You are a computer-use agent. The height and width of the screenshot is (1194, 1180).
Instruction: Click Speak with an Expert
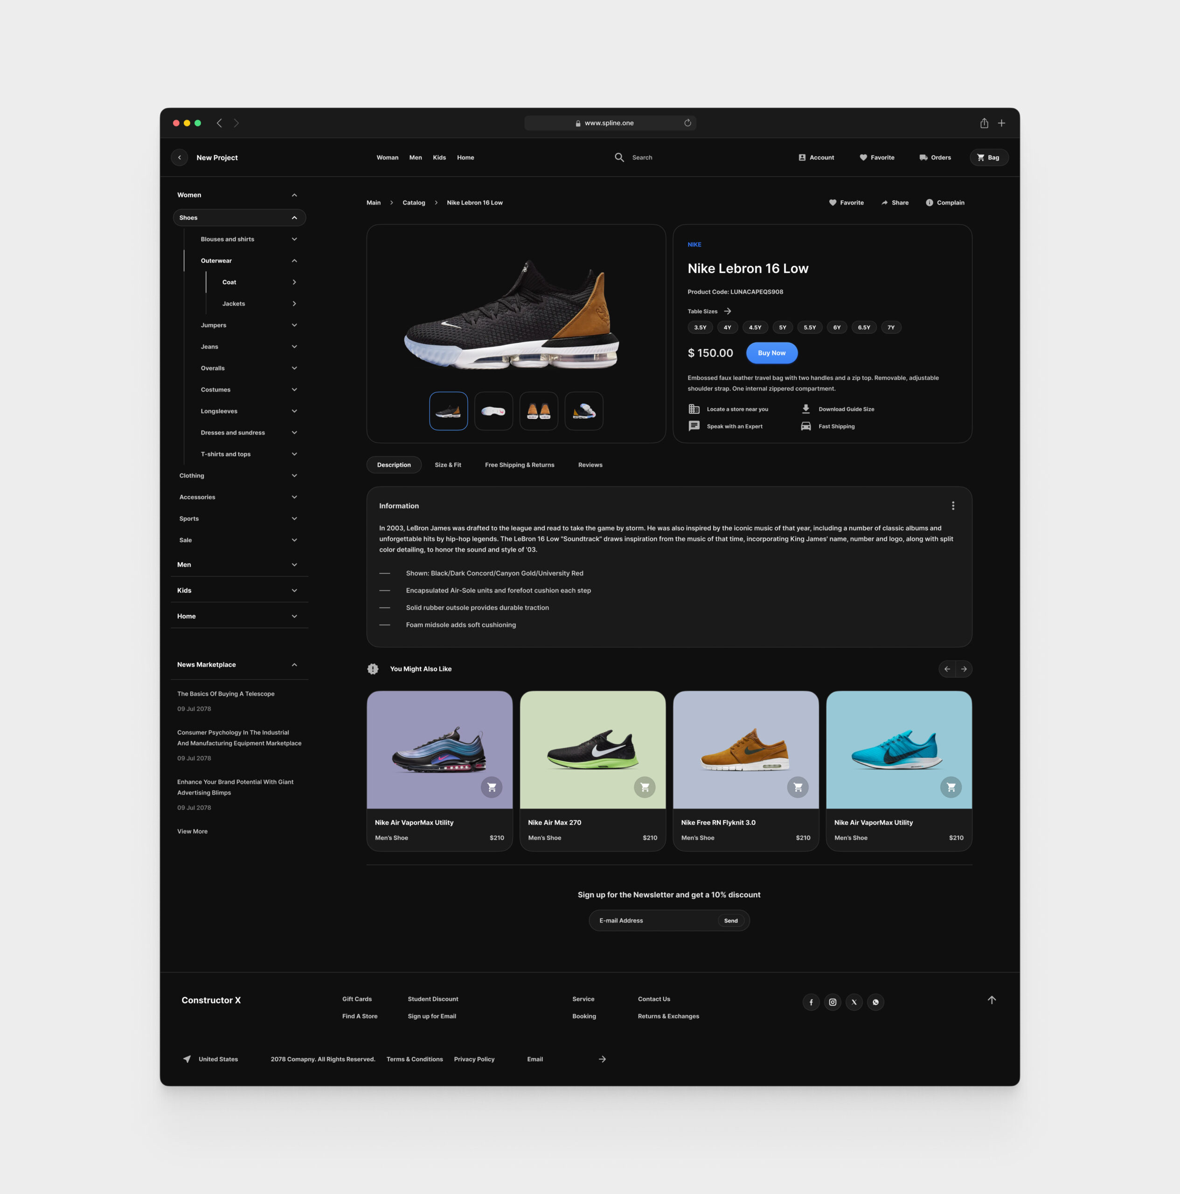tap(725, 426)
